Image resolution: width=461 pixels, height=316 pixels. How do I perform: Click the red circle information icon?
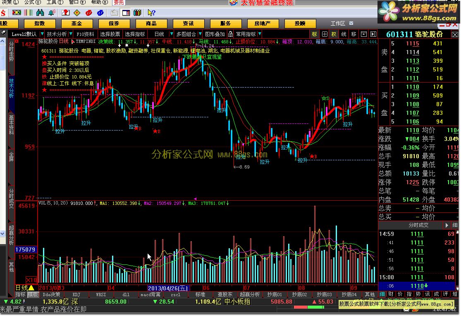coord(88,13)
